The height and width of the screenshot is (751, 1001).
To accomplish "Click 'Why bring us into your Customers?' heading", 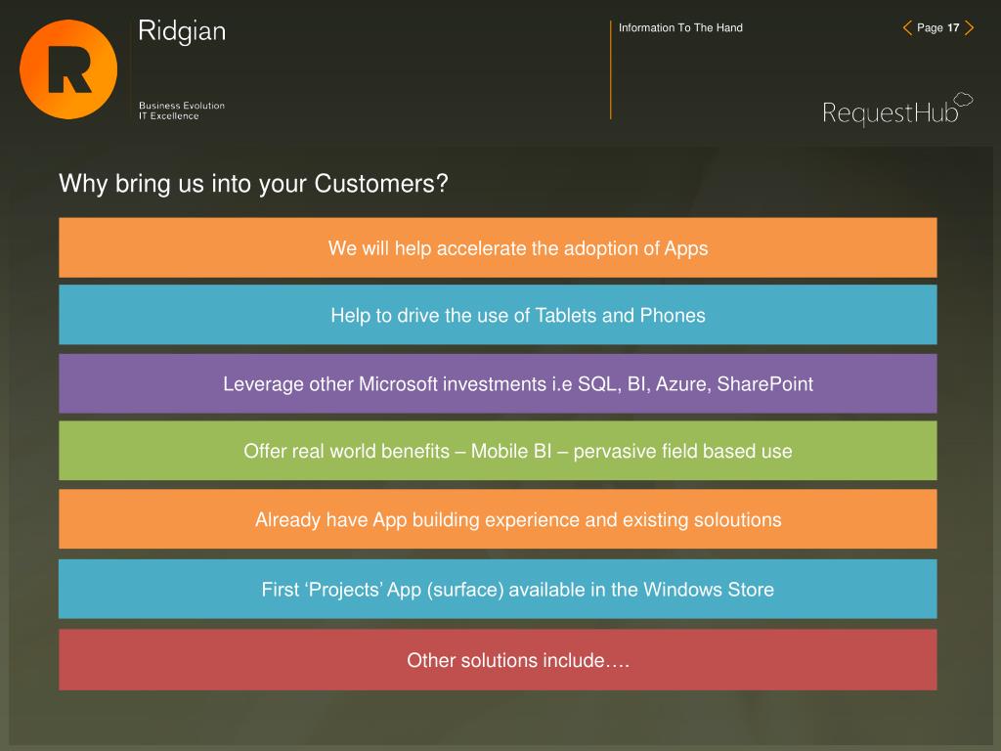I will pos(253,184).
